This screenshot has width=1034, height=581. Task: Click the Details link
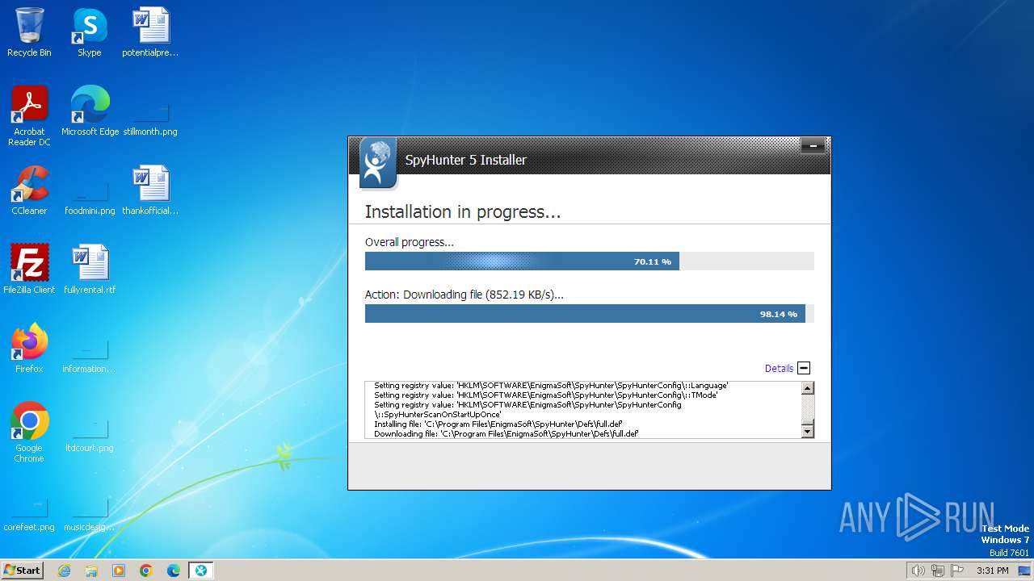[779, 368]
